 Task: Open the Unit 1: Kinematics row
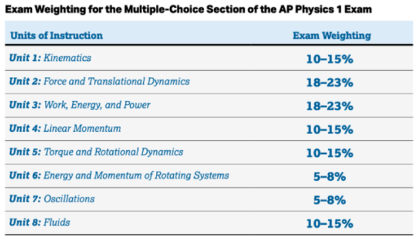click(209, 58)
